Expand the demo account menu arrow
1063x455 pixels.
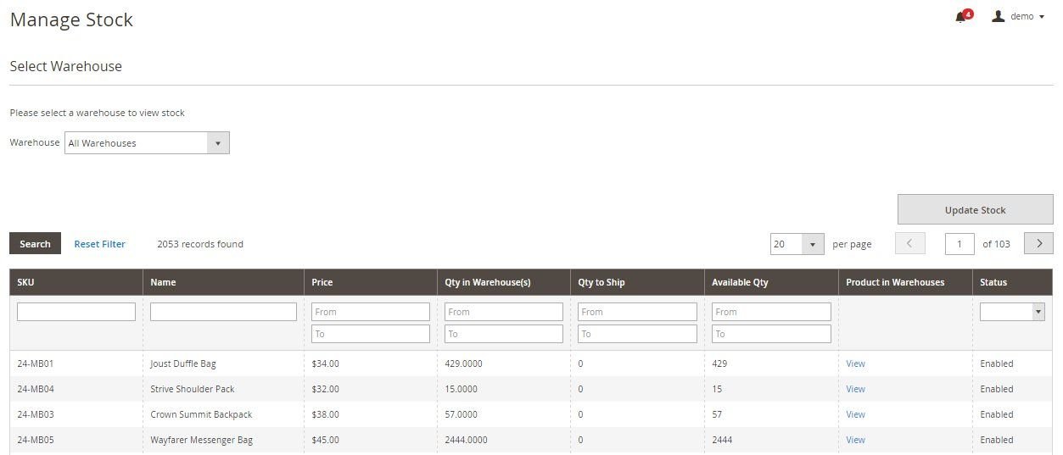pyautogui.click(x=1041, y=17)
